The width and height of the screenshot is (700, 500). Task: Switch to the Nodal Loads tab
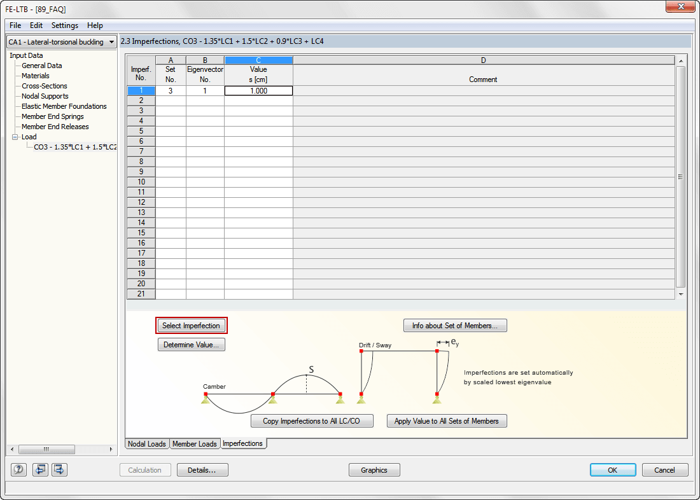click(147, 444)
